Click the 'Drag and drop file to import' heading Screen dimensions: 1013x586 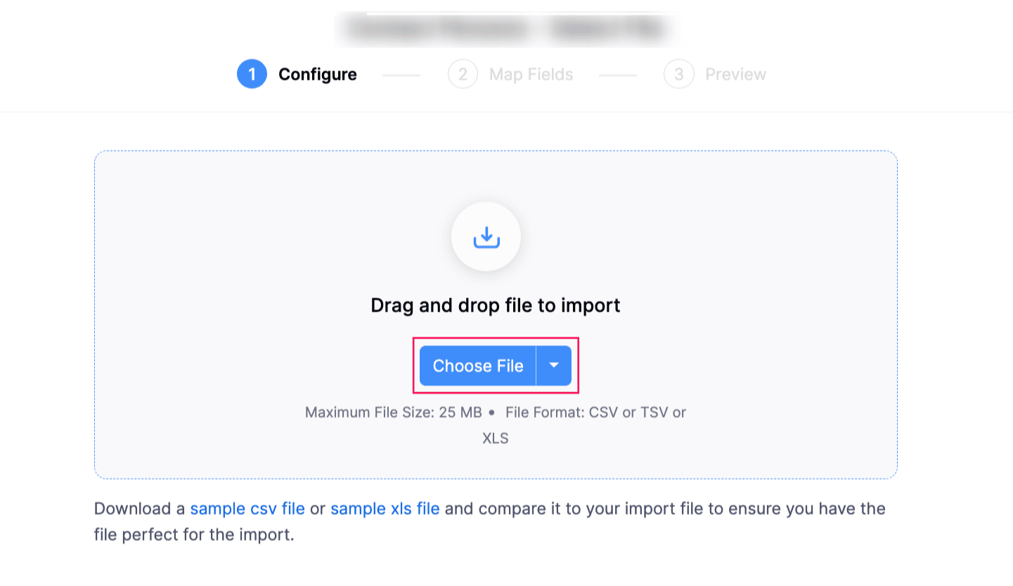[x=495, y=305]
